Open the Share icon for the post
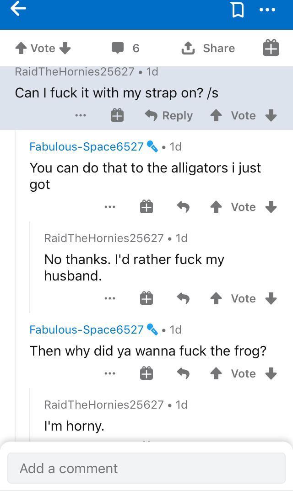This screenshot has width=293, height=491. [x=189, y=48]
